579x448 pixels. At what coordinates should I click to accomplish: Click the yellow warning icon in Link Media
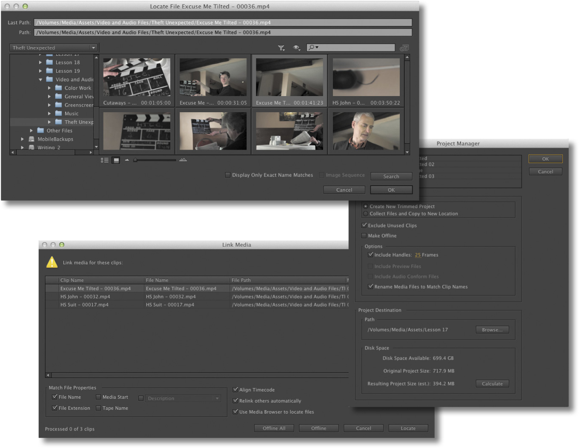click(x=52, y=262)
